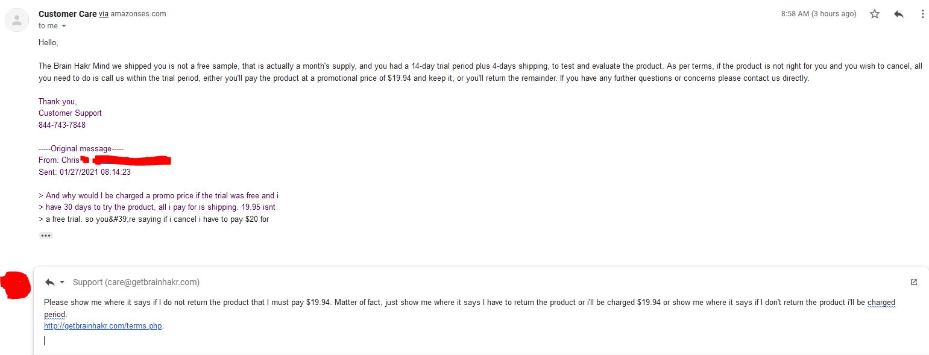Click the Customer Care sender name
This screenshot has width=929, height=355.
pos(68,14)
